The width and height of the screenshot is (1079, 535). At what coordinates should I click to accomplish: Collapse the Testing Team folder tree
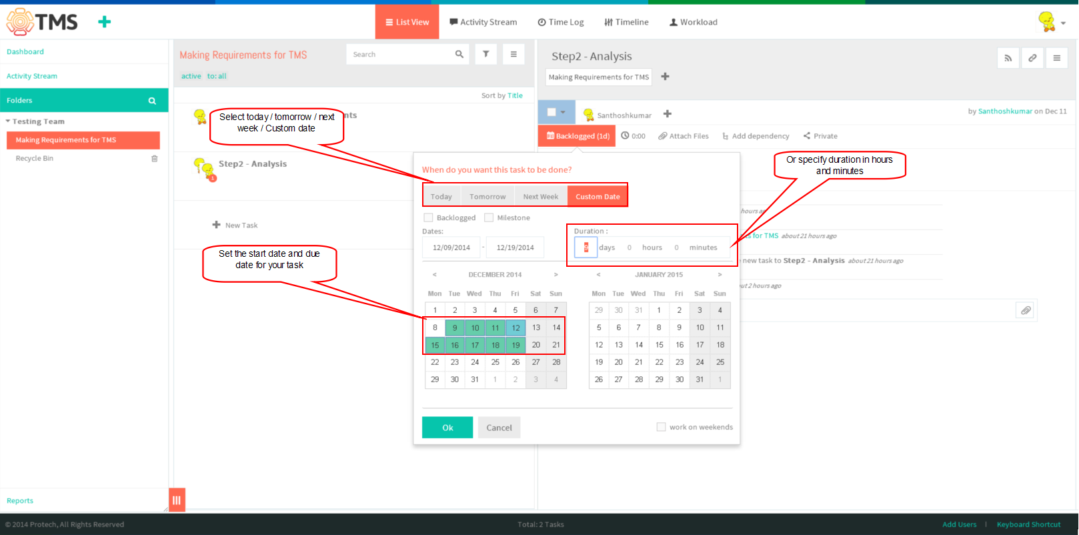click(8, 121)
